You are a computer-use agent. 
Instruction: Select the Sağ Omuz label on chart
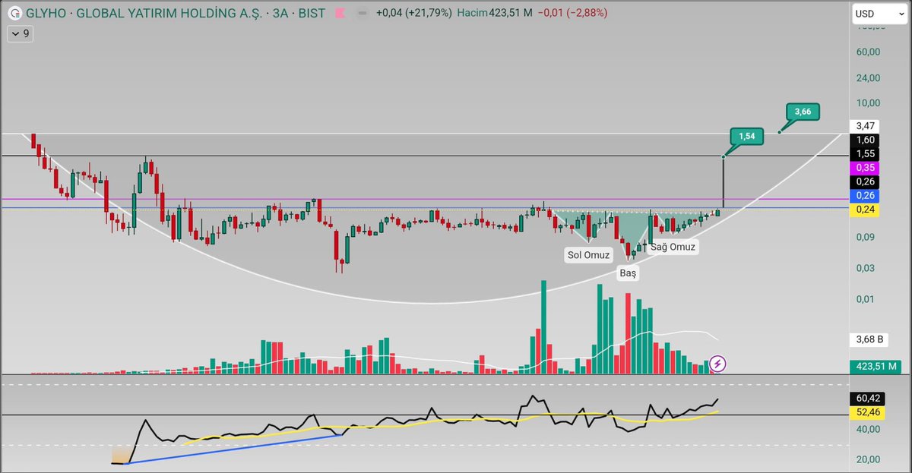coord(672,247)
